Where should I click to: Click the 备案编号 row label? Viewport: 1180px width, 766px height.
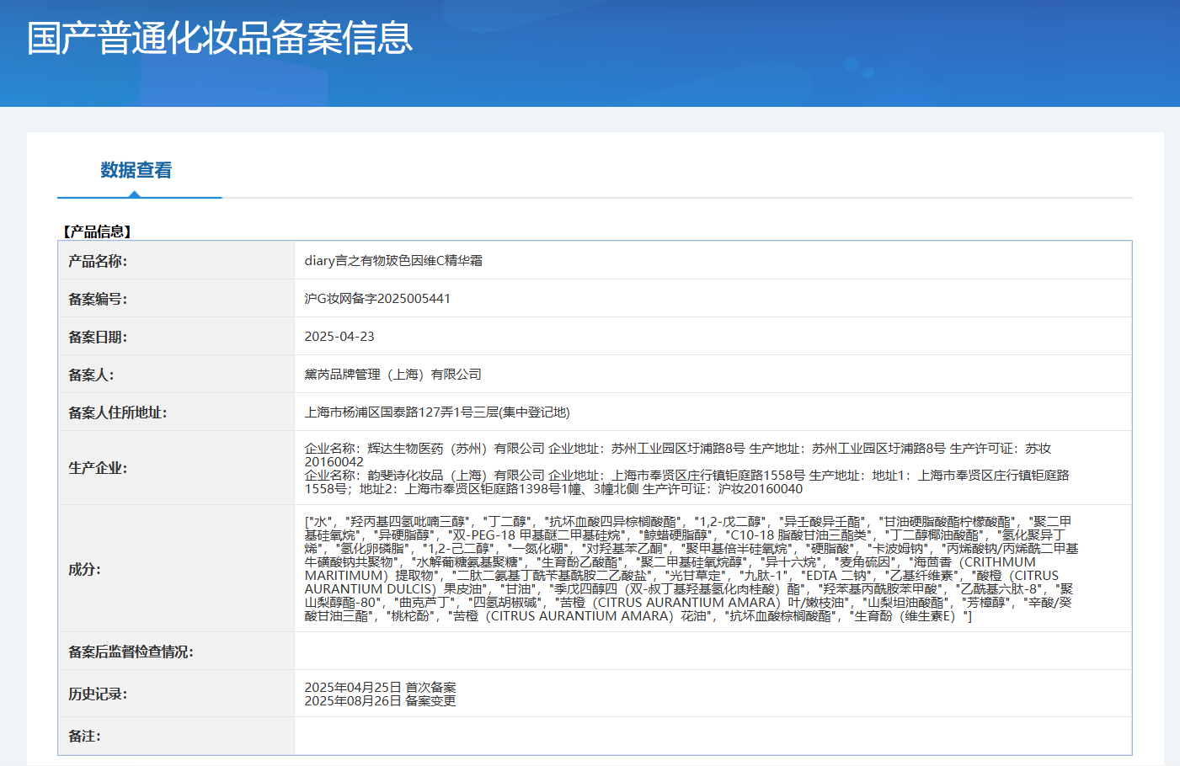point(98,299)
